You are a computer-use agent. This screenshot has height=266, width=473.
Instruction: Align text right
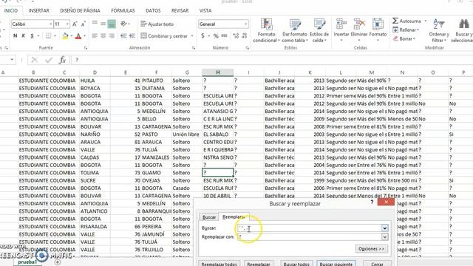pyautogui.click(x=112, y=36)
